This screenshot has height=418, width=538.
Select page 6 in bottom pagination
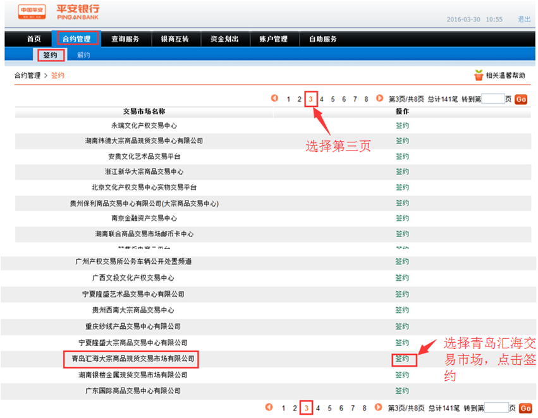pyautogui.click(x=341, y=408)
